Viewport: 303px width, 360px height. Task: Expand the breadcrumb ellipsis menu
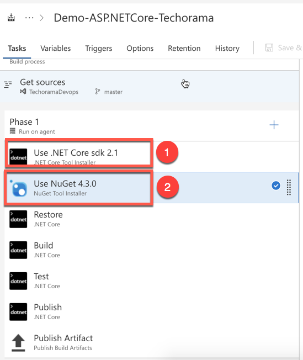click(x=29, y=18)
